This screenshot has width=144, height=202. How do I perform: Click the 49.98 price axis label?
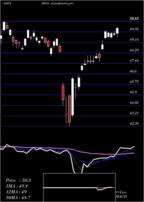(x=134, y=29)
